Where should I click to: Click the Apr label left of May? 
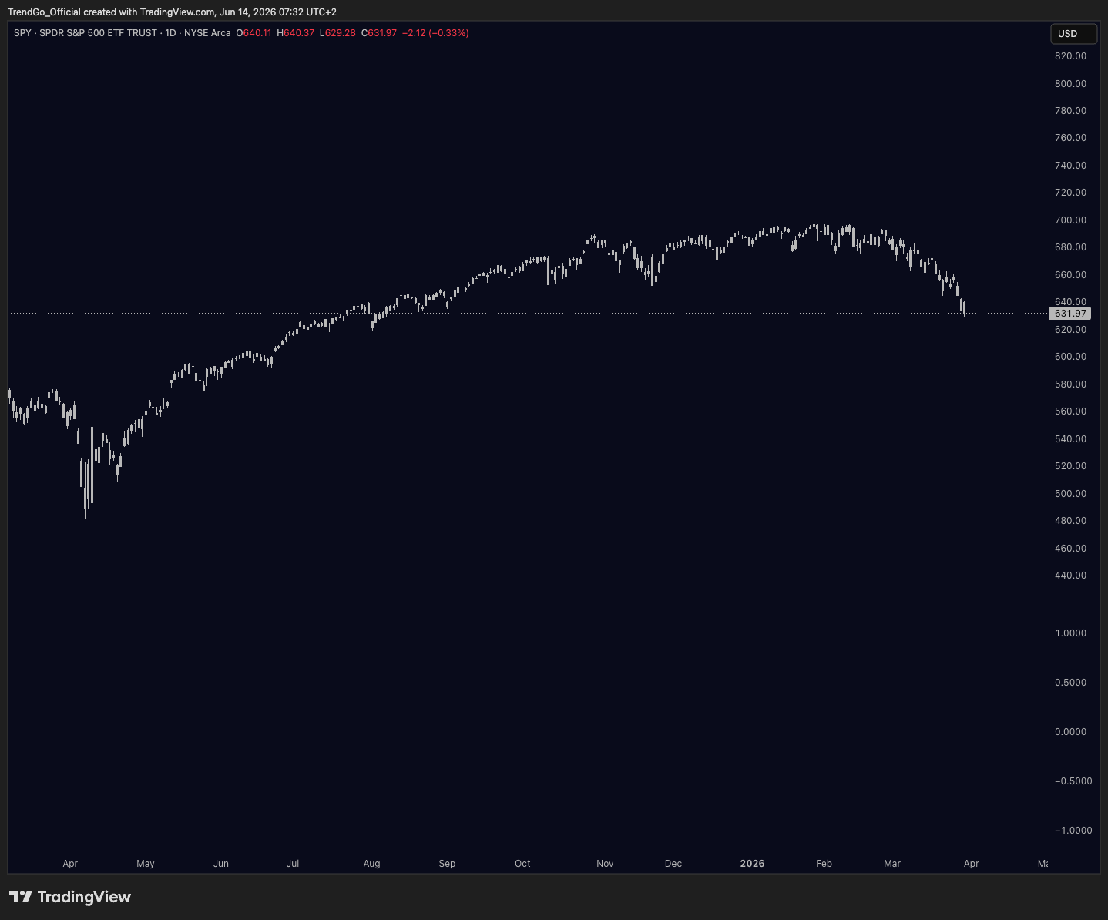click(70, 864)
